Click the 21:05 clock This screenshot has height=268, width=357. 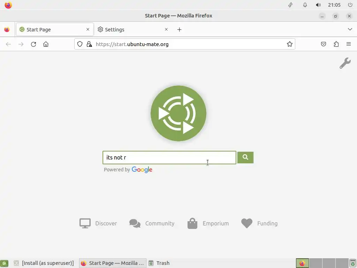(x=334, y=5)
